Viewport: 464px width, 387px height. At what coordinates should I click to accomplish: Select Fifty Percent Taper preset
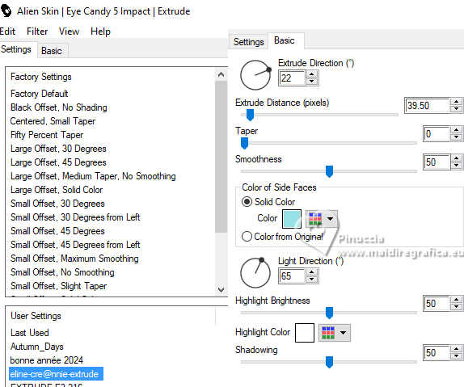click(47, 135)
